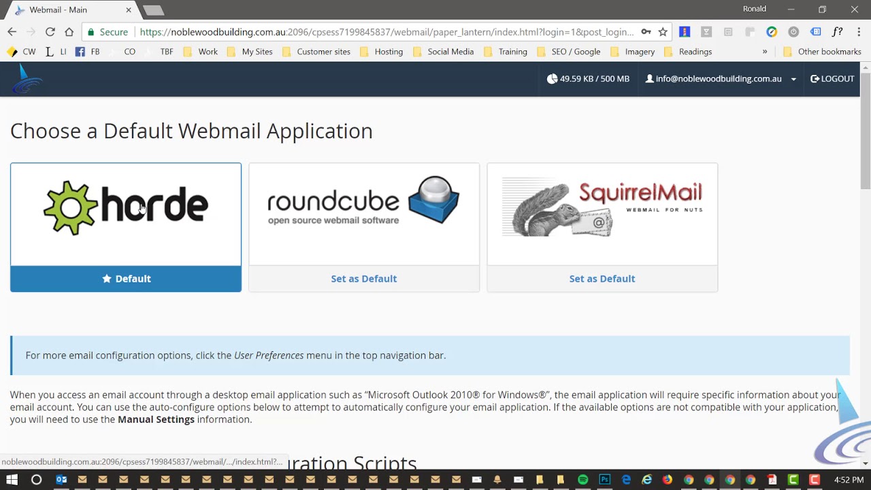Open the blue Tag Assistant extension
871x490 pixels.
(815, 32)
